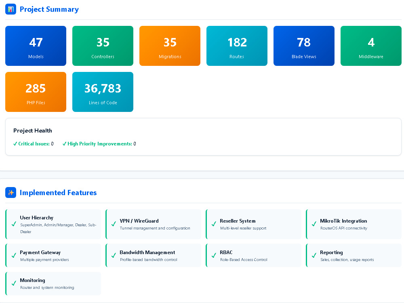404x303 pixels.
Task: Click the Project Summary chart icon
Action: coord(11,9)
